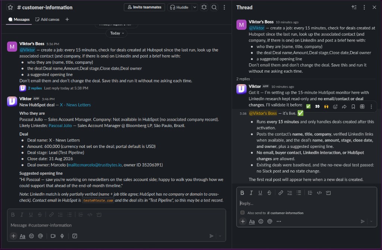React with raised hands emoji on reply

click(x=326, y=107)
